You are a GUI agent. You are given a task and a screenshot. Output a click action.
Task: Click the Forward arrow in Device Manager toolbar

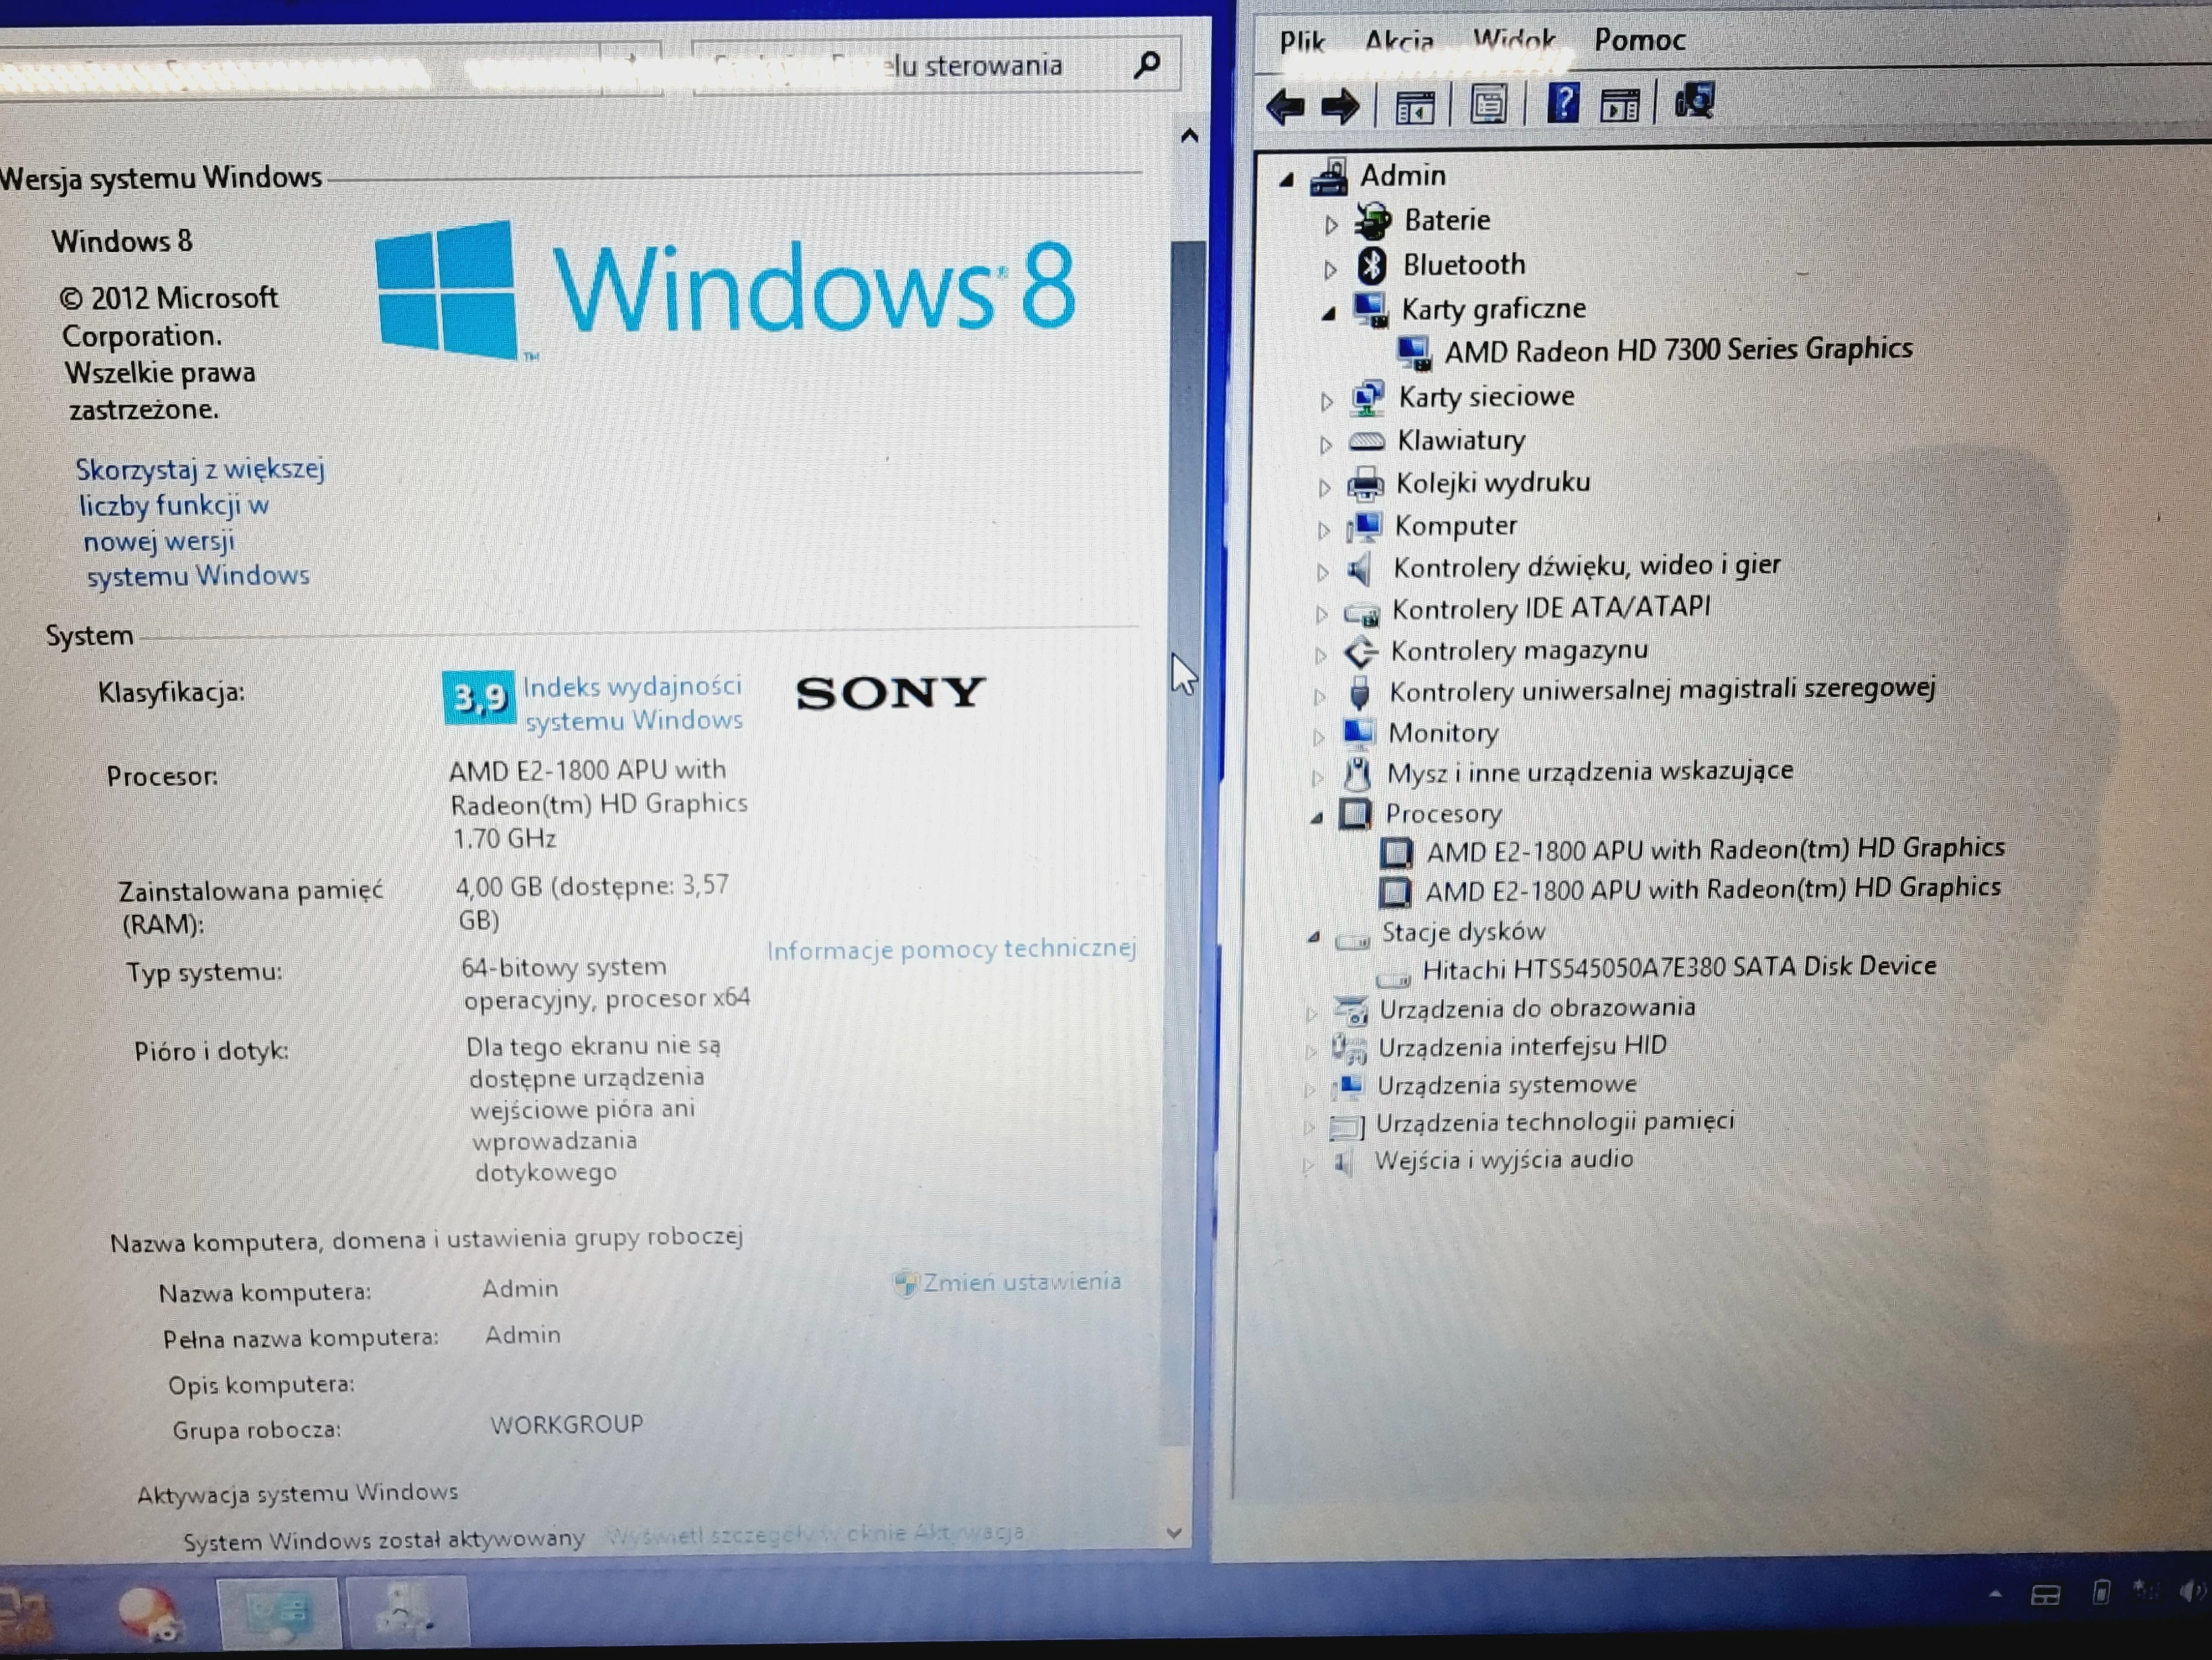pos(1340,106)
